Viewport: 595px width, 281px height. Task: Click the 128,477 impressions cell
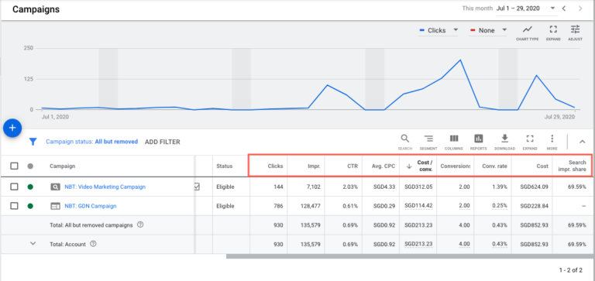(310, 206)
